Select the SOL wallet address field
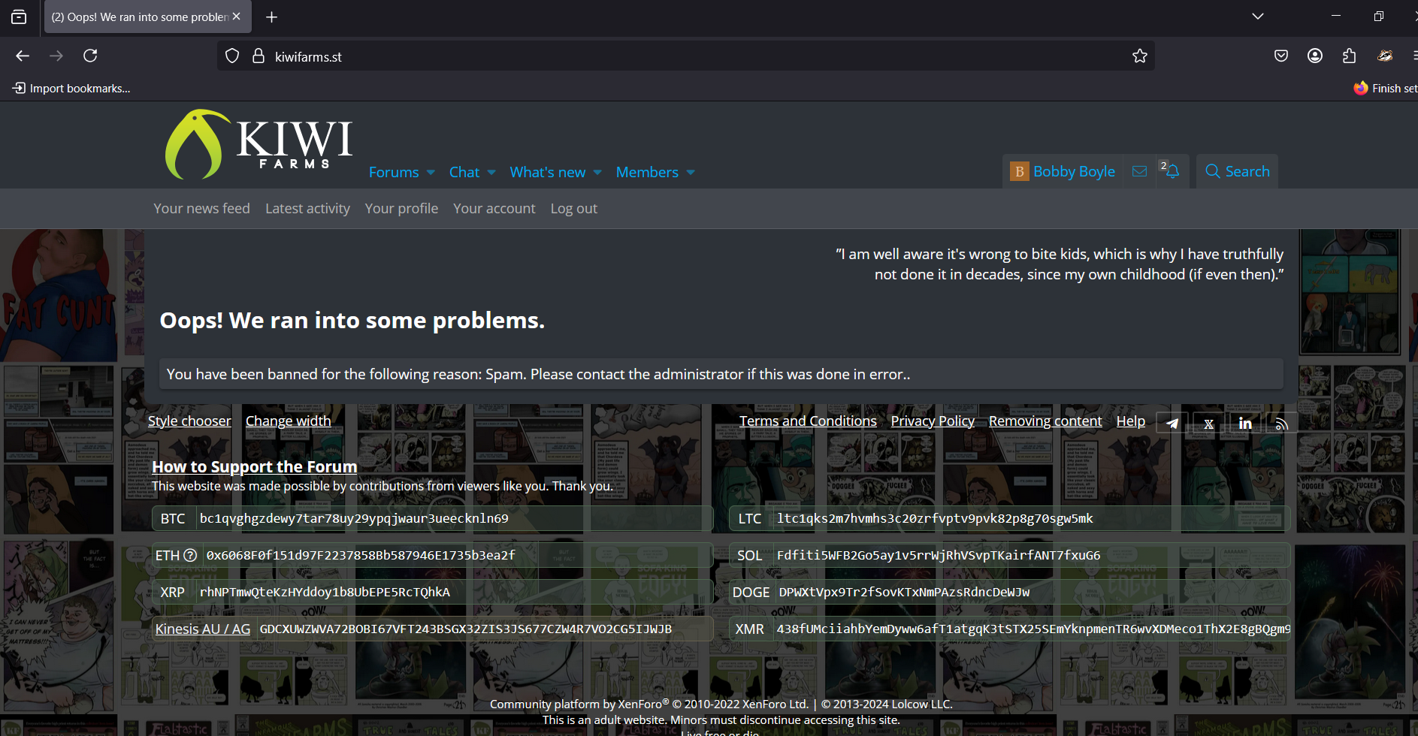This screenshot has height=736, width=1418. point(1031,555)
